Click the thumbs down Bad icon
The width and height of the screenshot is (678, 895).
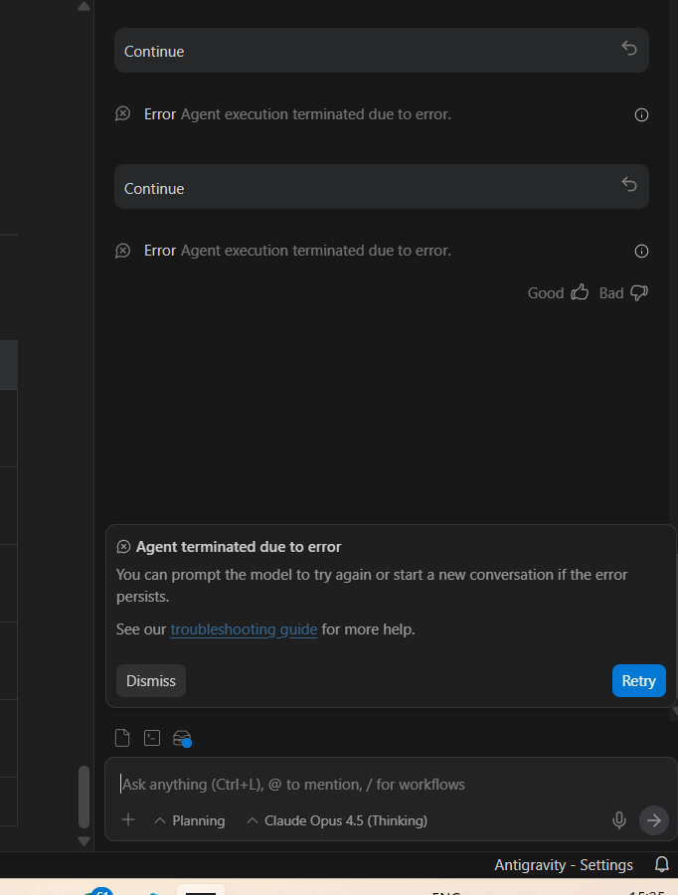(x=639, y=292)
